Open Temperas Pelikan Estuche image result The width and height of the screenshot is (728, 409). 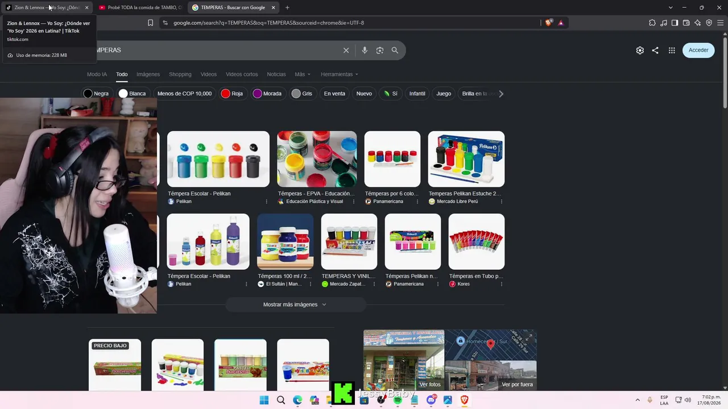click(466, 159)
